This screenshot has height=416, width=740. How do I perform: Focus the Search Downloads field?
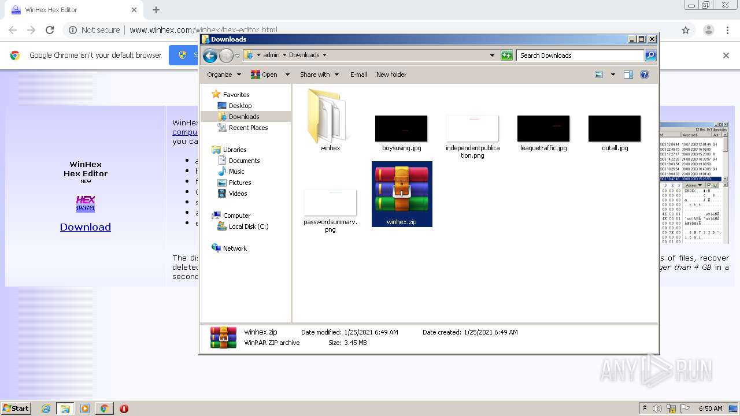[580, 55]
